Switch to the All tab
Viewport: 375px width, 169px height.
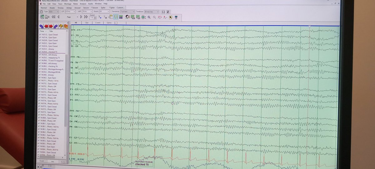75,23
